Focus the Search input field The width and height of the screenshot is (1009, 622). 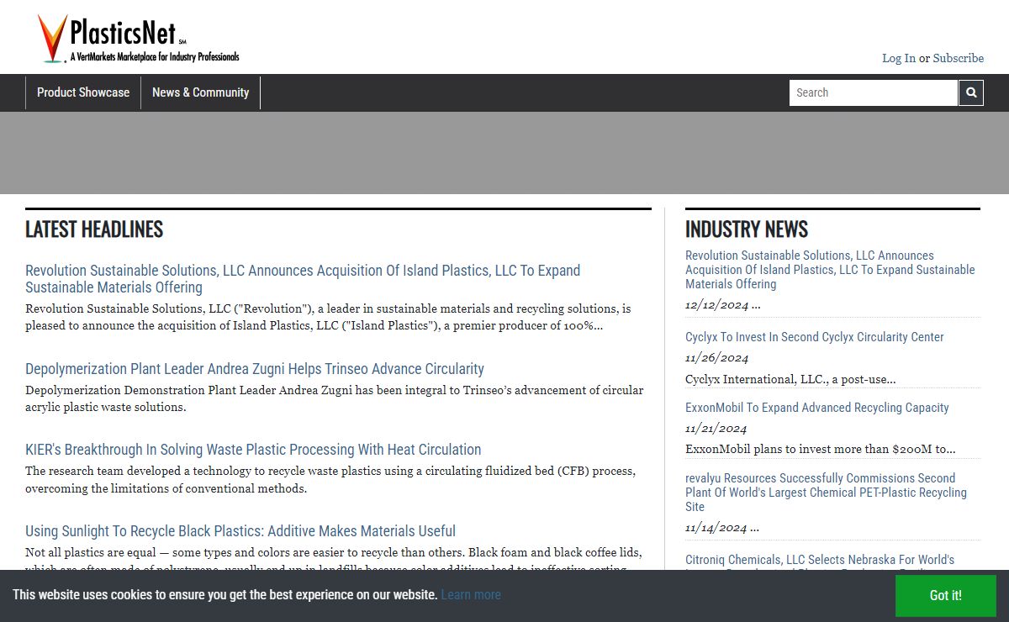pos(873,92)
